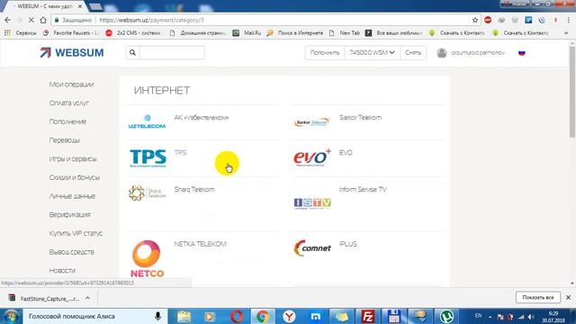This screenshot has width=576, height=324.
Task: Open the Favorite Faucets bookmark
Action: [x=71, y=33]
